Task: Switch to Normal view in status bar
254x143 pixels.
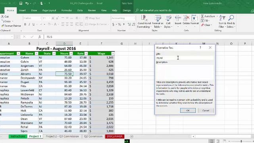Action: [x=212, y=141]
